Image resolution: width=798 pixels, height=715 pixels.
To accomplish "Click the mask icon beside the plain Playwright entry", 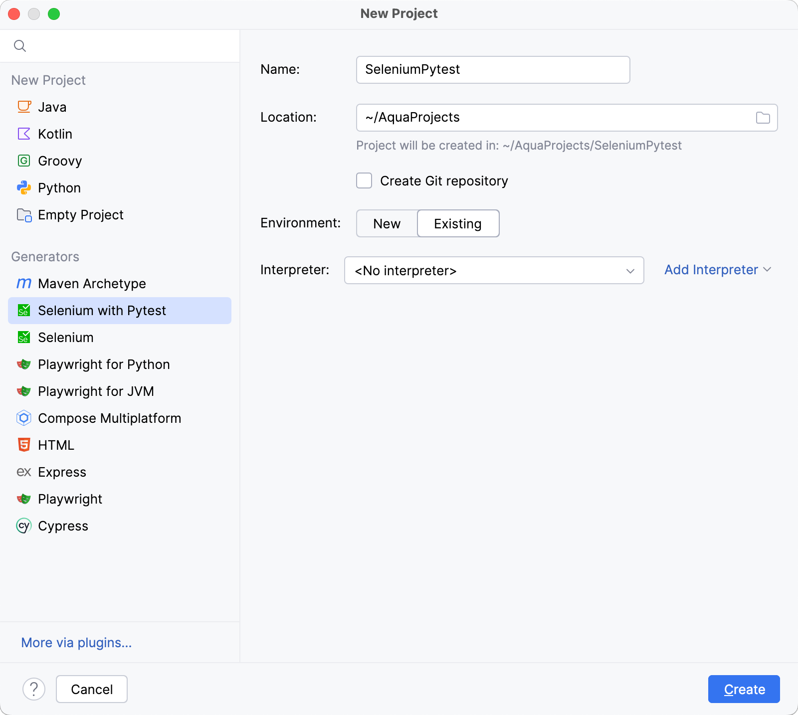I will click(24, 499).
